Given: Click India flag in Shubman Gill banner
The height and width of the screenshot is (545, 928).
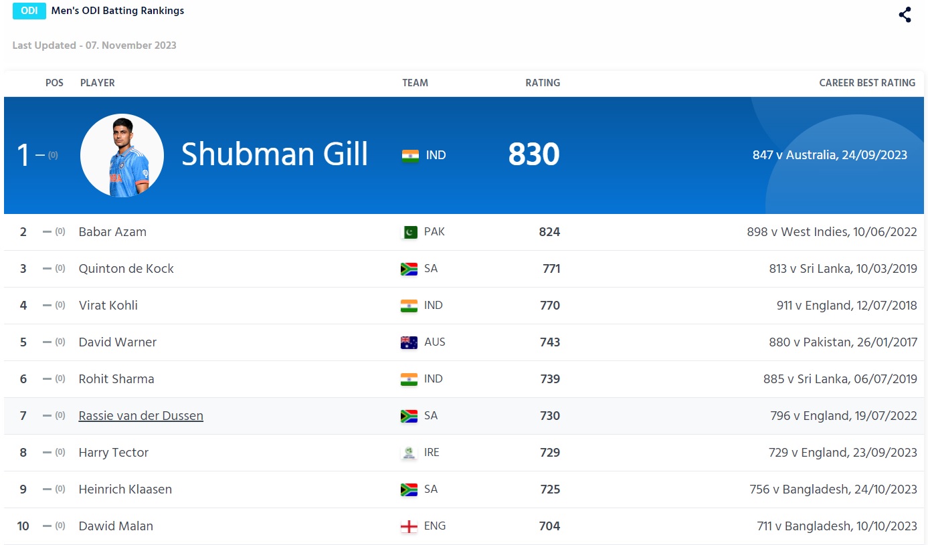Looking at the screenshot, I should click(x=410, y=156).
